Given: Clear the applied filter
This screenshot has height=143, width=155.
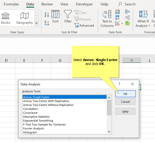Looking at the screenshot, I should [81, 13].
